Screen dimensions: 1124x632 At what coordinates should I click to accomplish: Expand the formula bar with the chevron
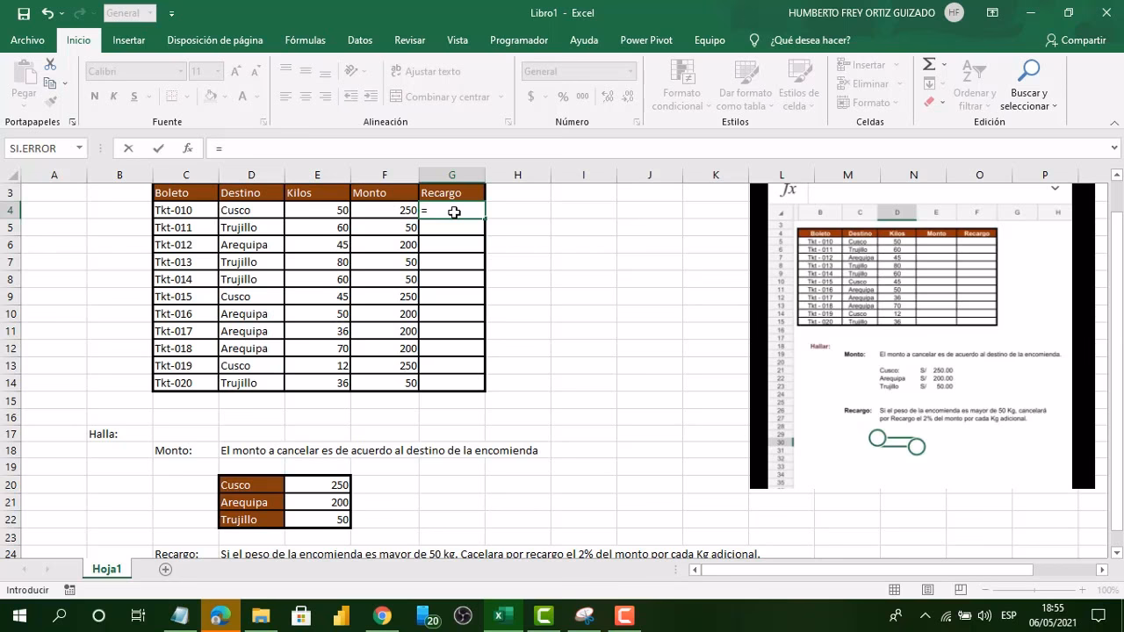point(1114,148)
